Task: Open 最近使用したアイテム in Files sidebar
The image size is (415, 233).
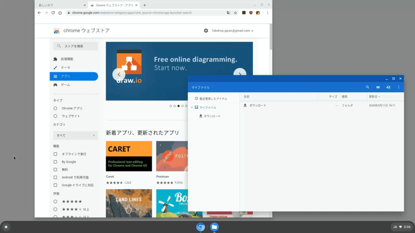Action: tap(214, 99)
